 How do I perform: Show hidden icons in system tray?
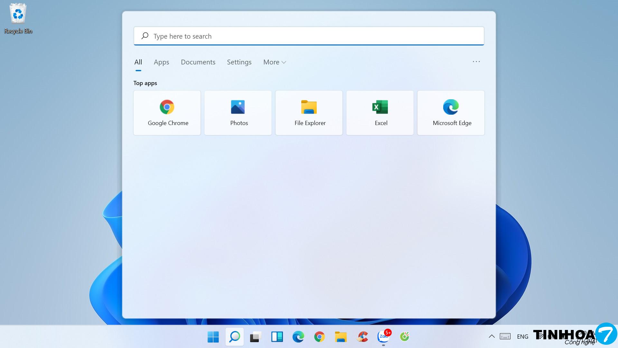click(x=492, y=336)
